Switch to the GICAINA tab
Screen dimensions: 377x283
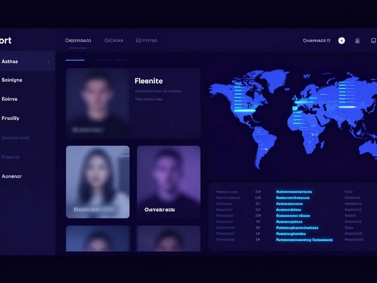tap(114, 41)
